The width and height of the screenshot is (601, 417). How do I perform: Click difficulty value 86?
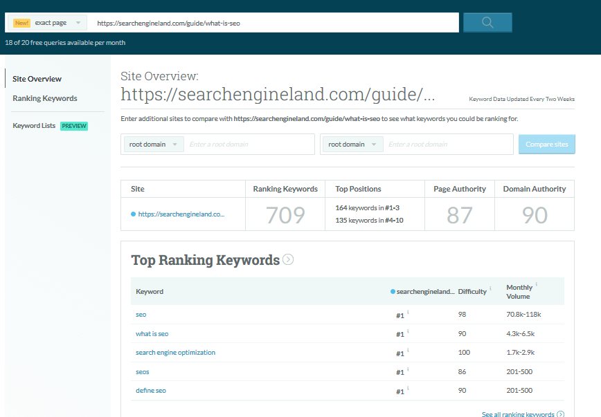(x=462, y=371)
